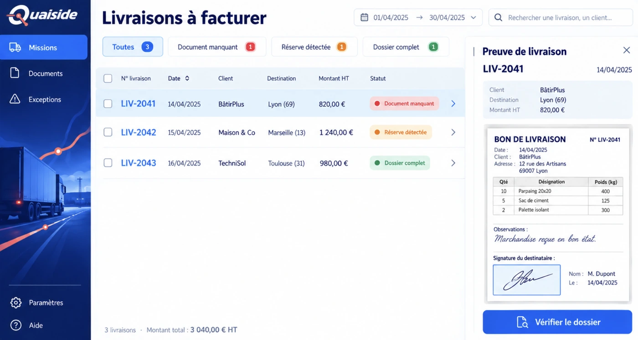Expand the LIV-2042 row chevron

coord(453,132)
